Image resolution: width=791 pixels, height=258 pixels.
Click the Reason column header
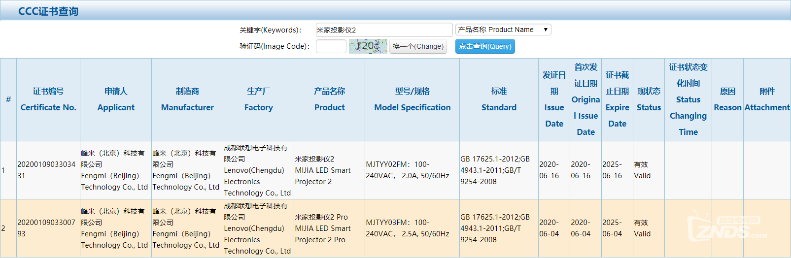point(728,99)
